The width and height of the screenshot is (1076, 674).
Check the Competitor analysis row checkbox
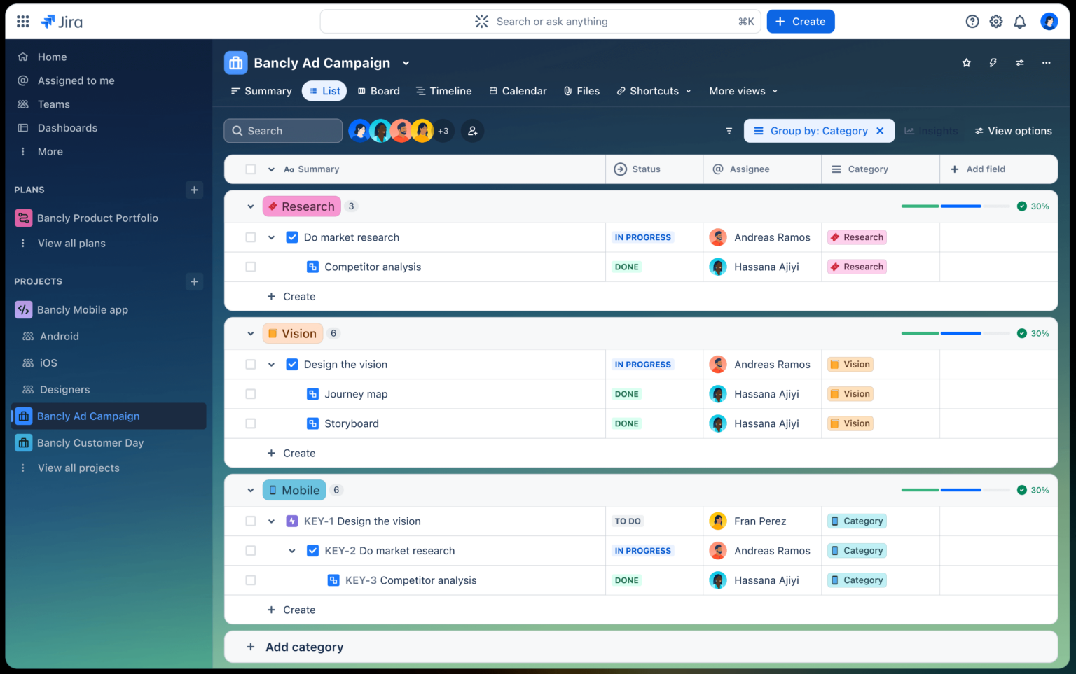[250, 267]
